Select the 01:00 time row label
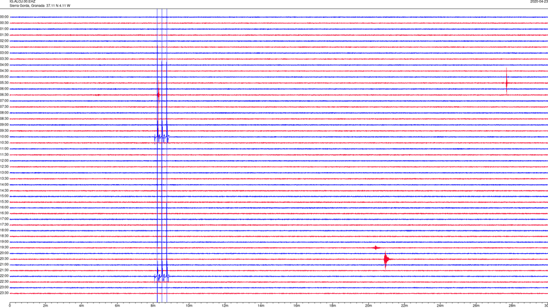Screen dimensions: 548x308 4,29
